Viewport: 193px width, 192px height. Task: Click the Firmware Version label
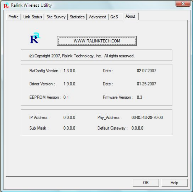click(118, 97)
